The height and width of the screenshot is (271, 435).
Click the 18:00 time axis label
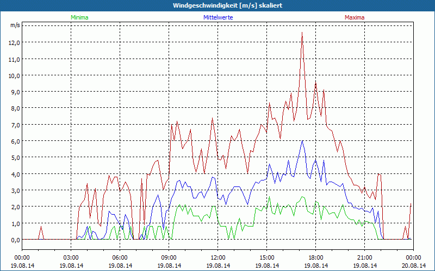point(316,258)
